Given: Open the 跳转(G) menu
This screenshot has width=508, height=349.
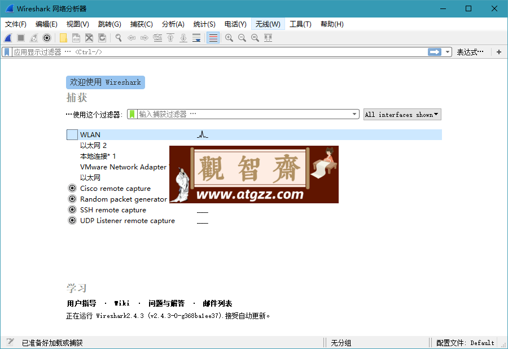Looking at the screenshot, I should click(110, 24).
